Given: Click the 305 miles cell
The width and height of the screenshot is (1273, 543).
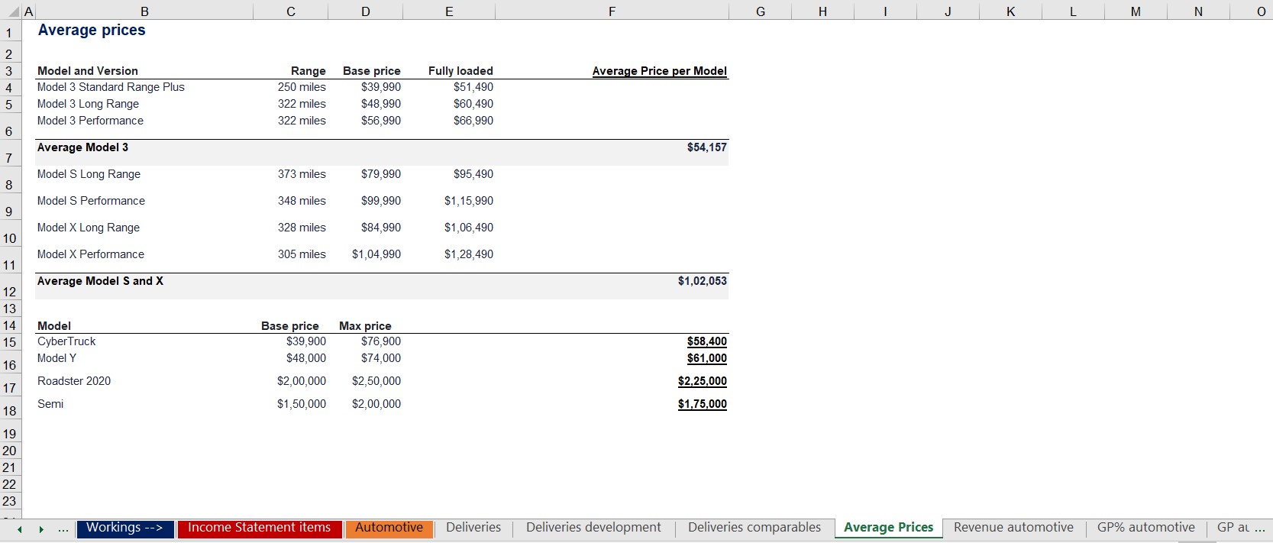Looking at the screenshot, I should (x=302, y=254).
